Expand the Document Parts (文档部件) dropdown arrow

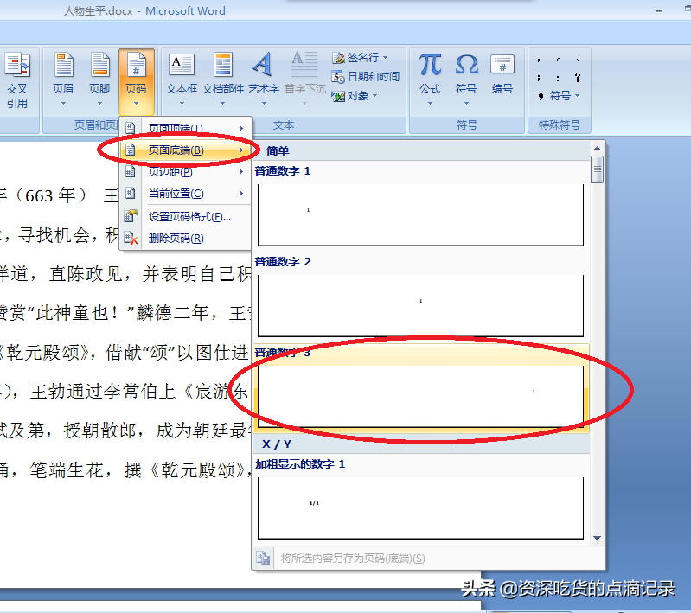click(x=222, y=103)
